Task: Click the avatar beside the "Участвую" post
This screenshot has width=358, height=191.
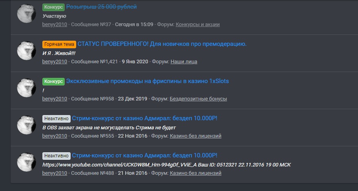Action: [x=26, y=13]
